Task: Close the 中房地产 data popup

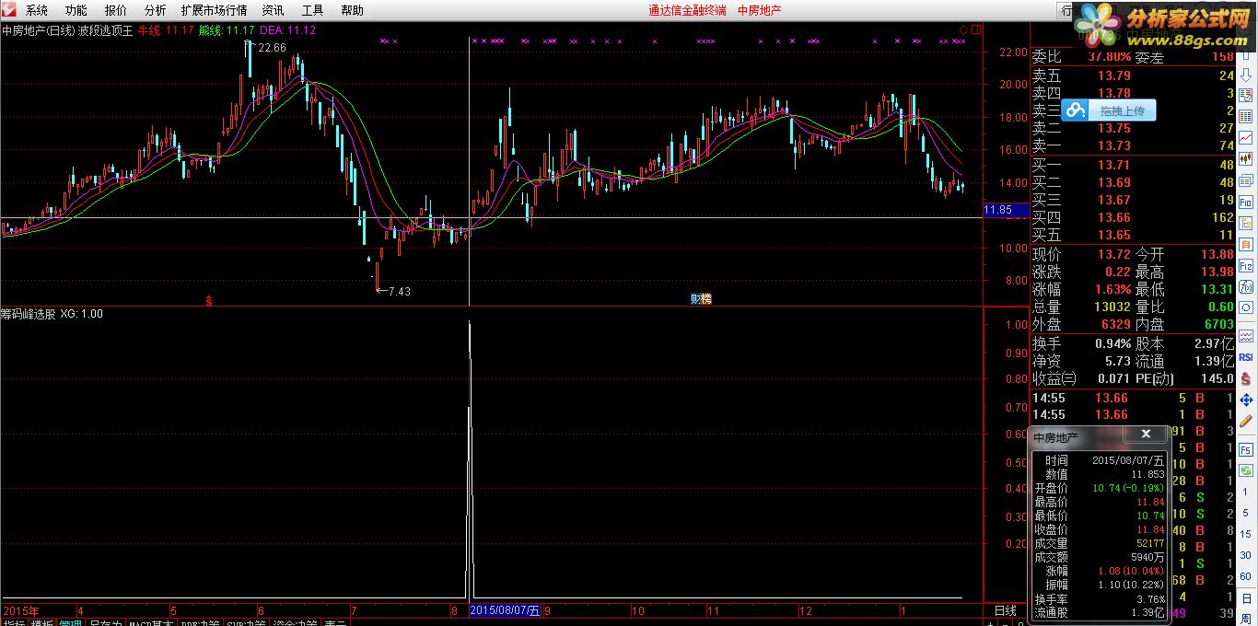Action: point(1146,434)
